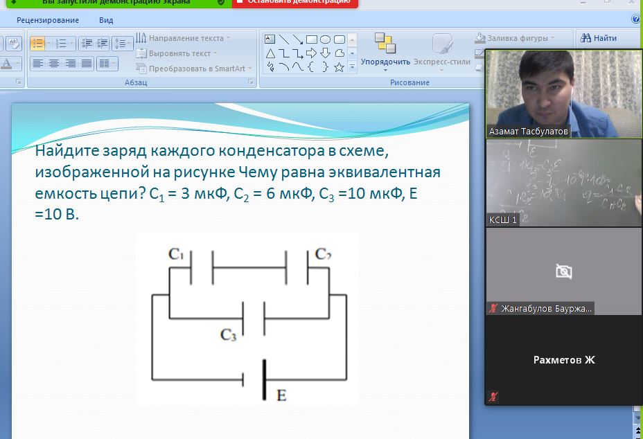The height and width of the screenshot is (439, 643).
Task: Click the slide problem text box
Action: coord(238,182)
